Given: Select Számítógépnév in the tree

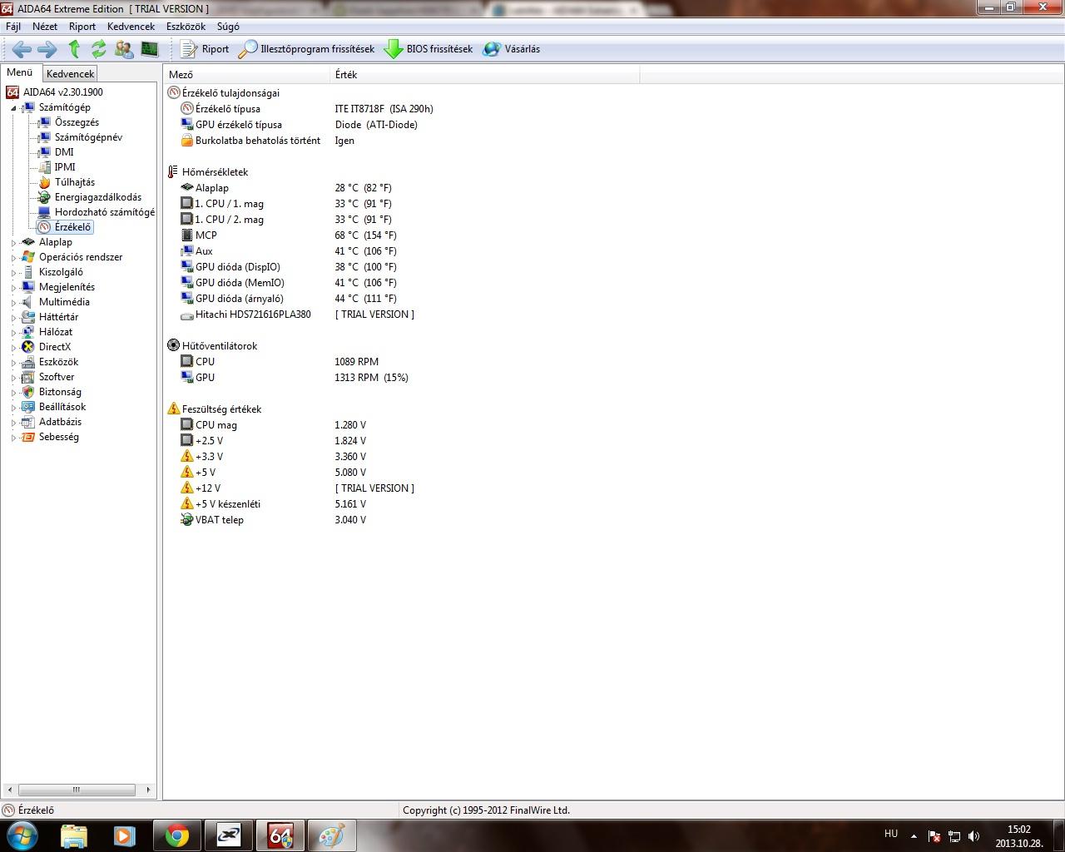Looking at the screenshot, I should point(88,137).
